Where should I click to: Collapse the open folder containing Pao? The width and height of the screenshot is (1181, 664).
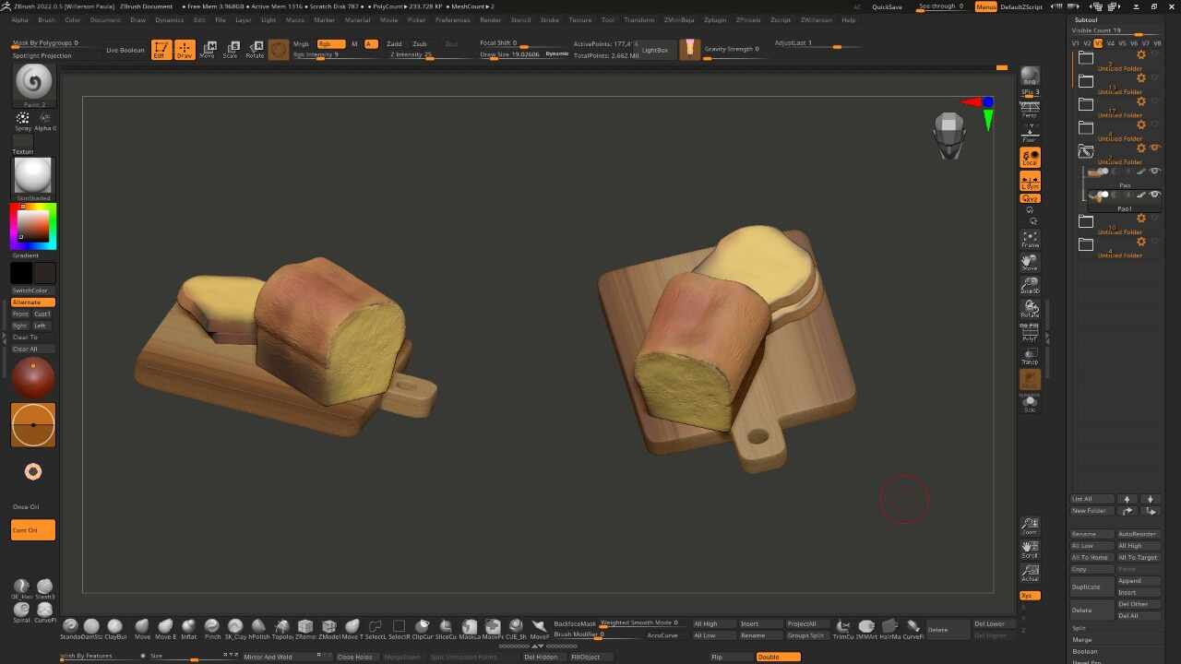1086,151
